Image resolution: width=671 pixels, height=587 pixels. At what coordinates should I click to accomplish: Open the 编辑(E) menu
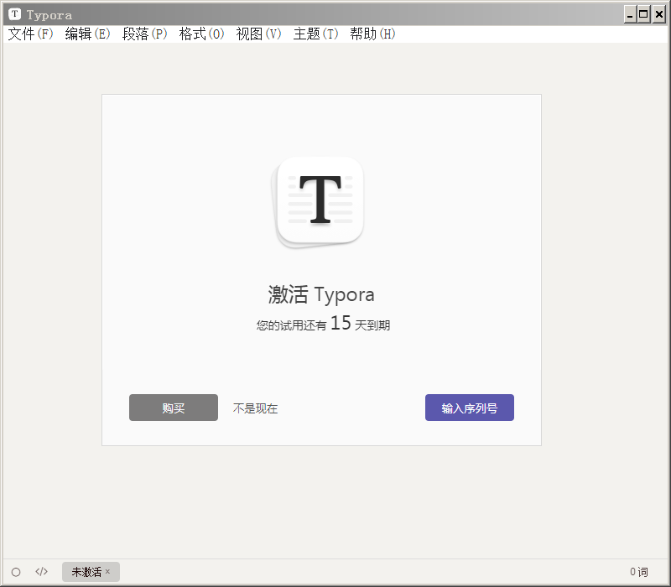87,34
